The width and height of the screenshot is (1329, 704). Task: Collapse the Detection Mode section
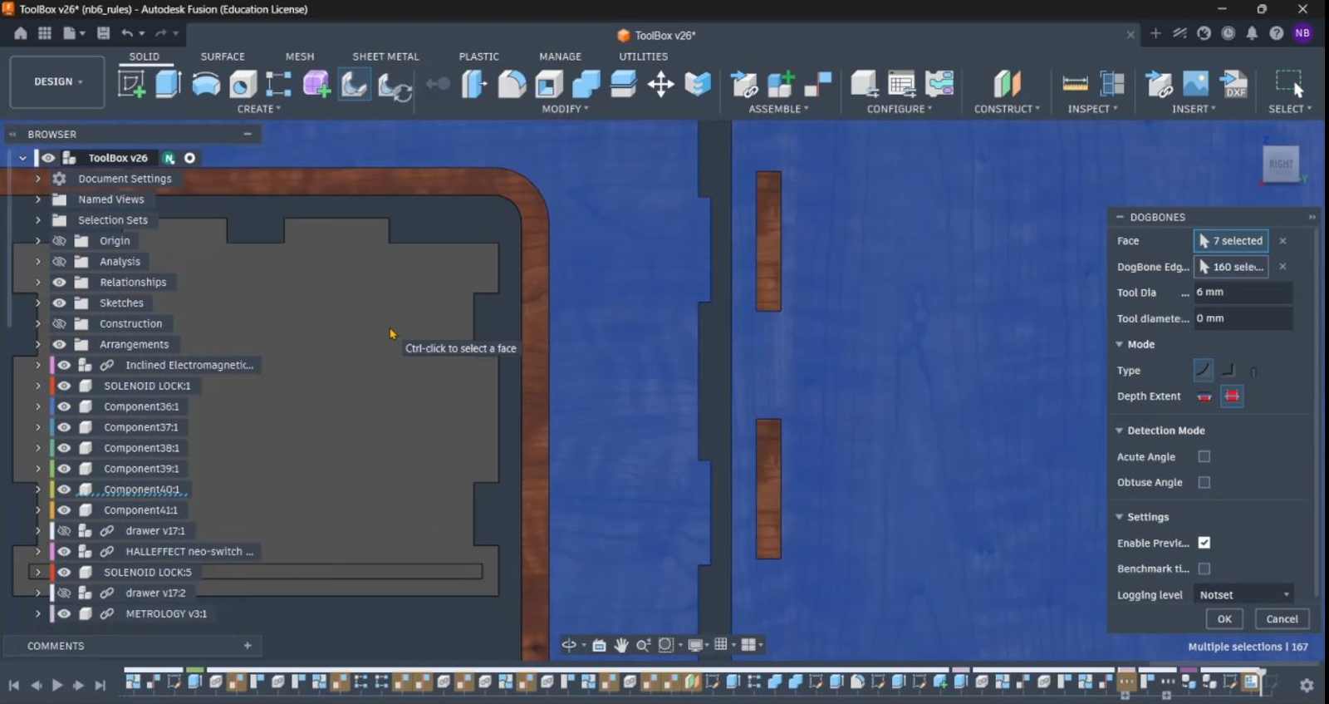[1120, 431]
